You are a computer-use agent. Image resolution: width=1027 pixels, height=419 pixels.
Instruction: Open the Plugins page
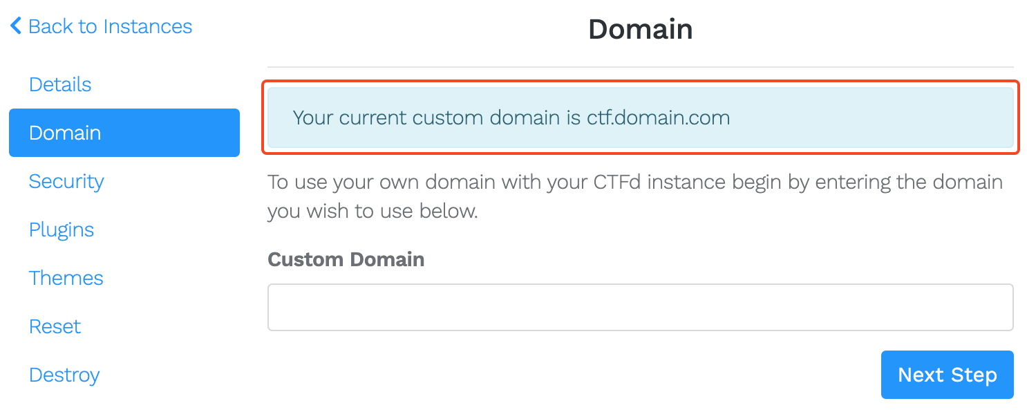point(62,230)
